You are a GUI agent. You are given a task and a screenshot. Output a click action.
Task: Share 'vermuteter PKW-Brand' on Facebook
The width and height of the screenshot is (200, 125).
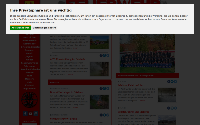101,115
